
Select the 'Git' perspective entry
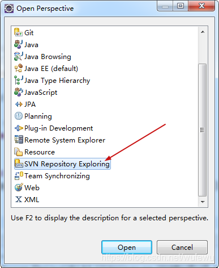(29, 33)
